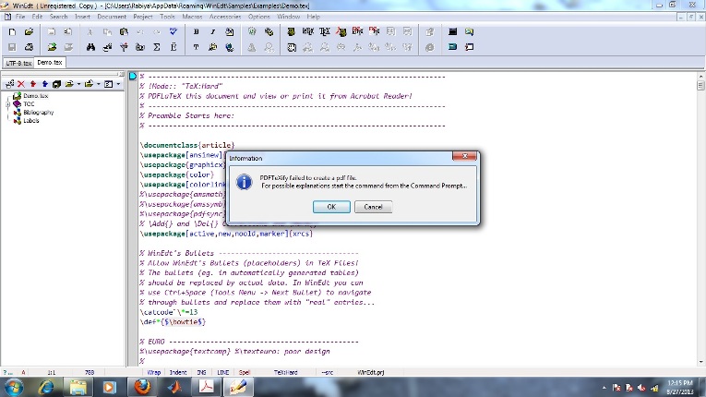
Task: Click the Open file folder icon
Action: pyautogui.click(x=29, y=32)
